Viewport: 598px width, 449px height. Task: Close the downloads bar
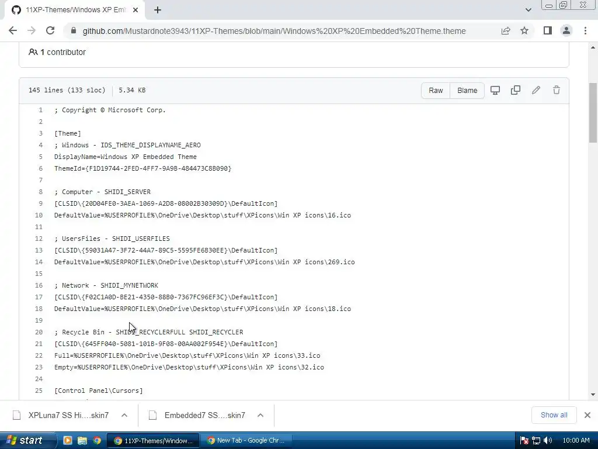pos(587,415)
